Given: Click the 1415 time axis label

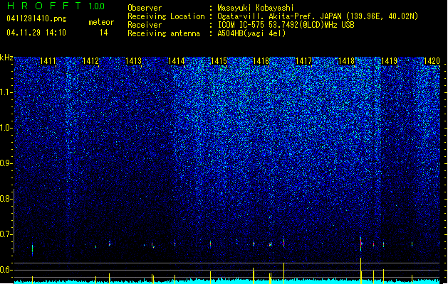Looking at the screenshot, I should pyautogui.click(x=219, y=61).
